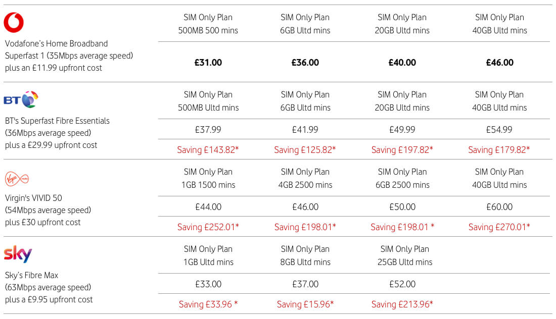Click the £54.99 BT price
Screen dimensions: 556x319
[499, 130]
